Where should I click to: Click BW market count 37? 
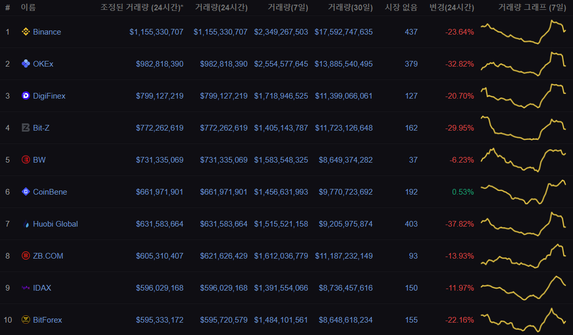(413, 160)
